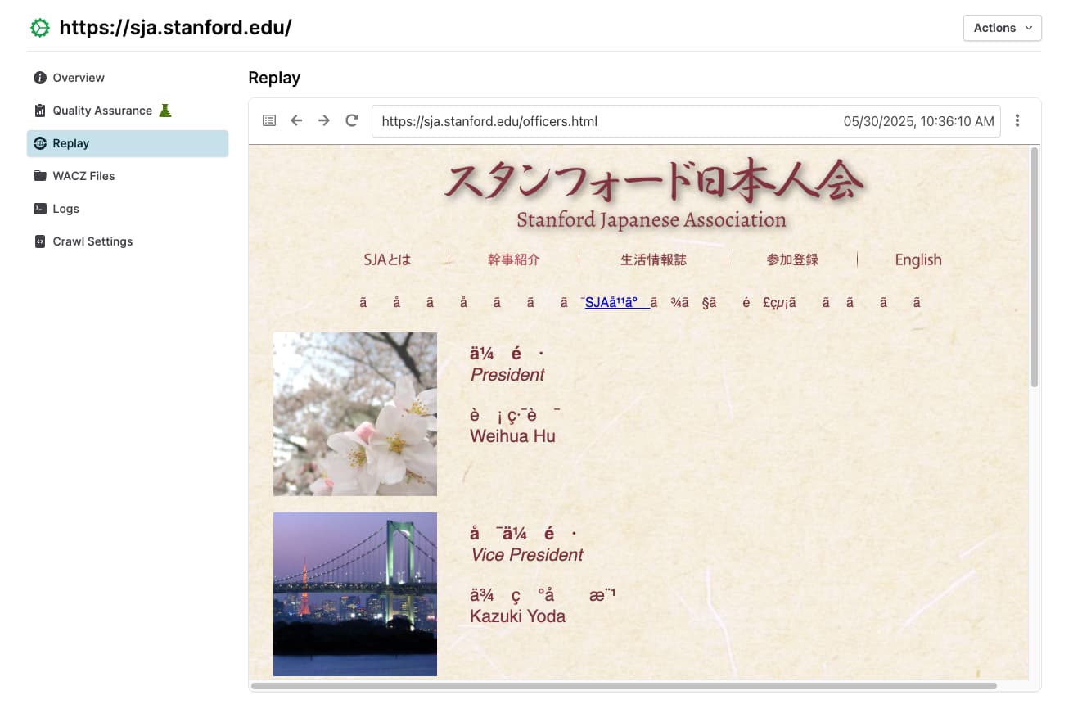
Task: Go back in replay browser
Action: click(296, 121)
